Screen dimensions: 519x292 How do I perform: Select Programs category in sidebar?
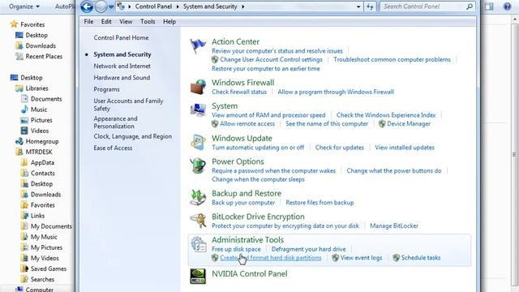[x=106, y=89]
